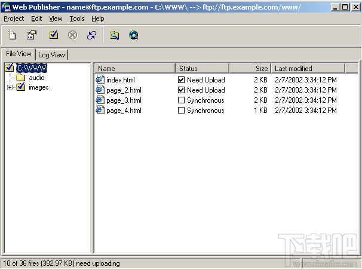Switch to the Log View tab
362x270 pixels.
point(52,55)
